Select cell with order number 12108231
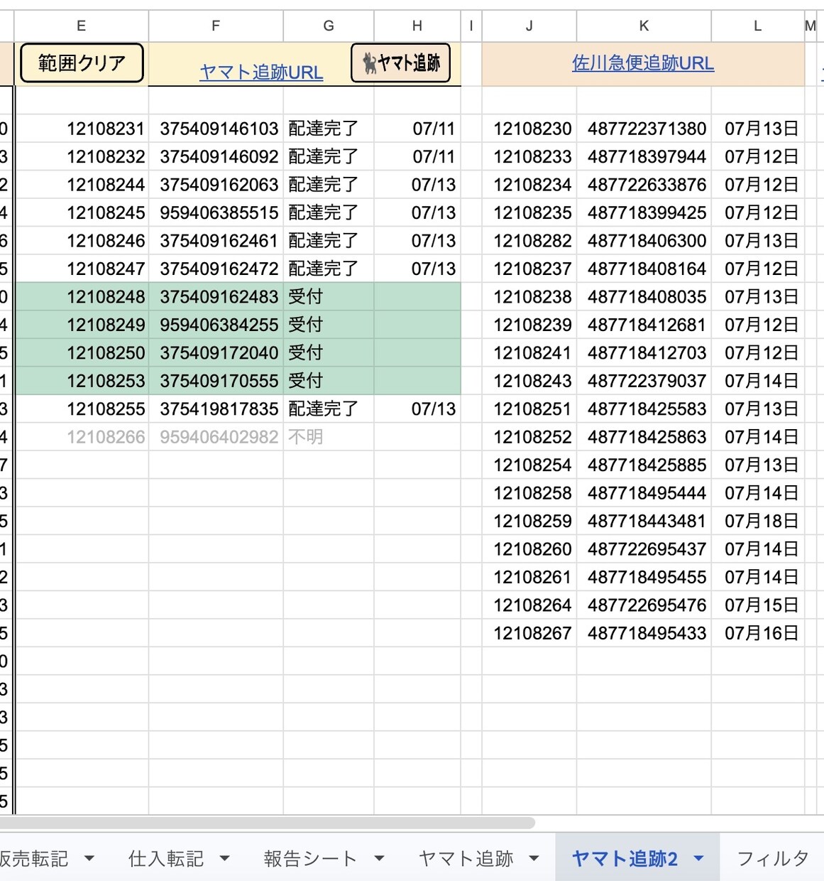The height and width of the screenshot is (881, 824). pos(82,129)
